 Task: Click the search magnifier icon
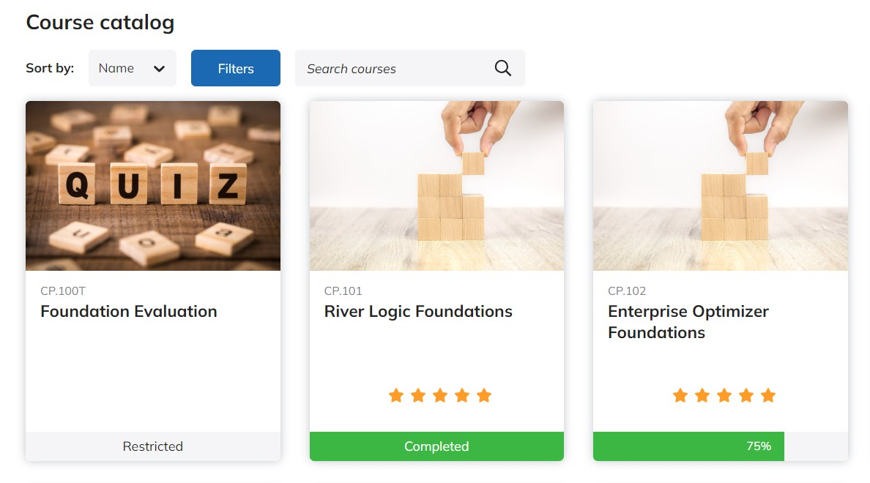point(502,68)
